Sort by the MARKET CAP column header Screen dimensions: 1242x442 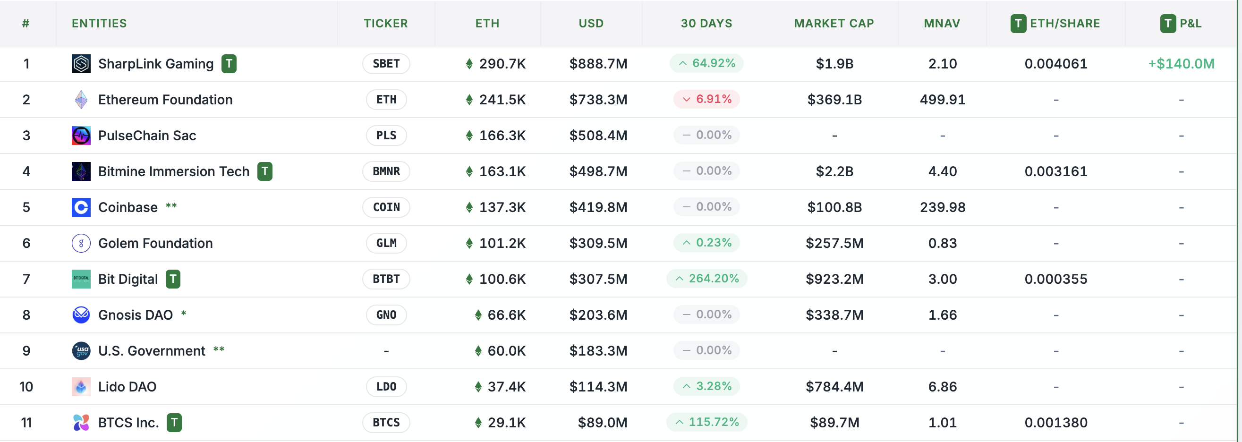[x=834, y=23]
